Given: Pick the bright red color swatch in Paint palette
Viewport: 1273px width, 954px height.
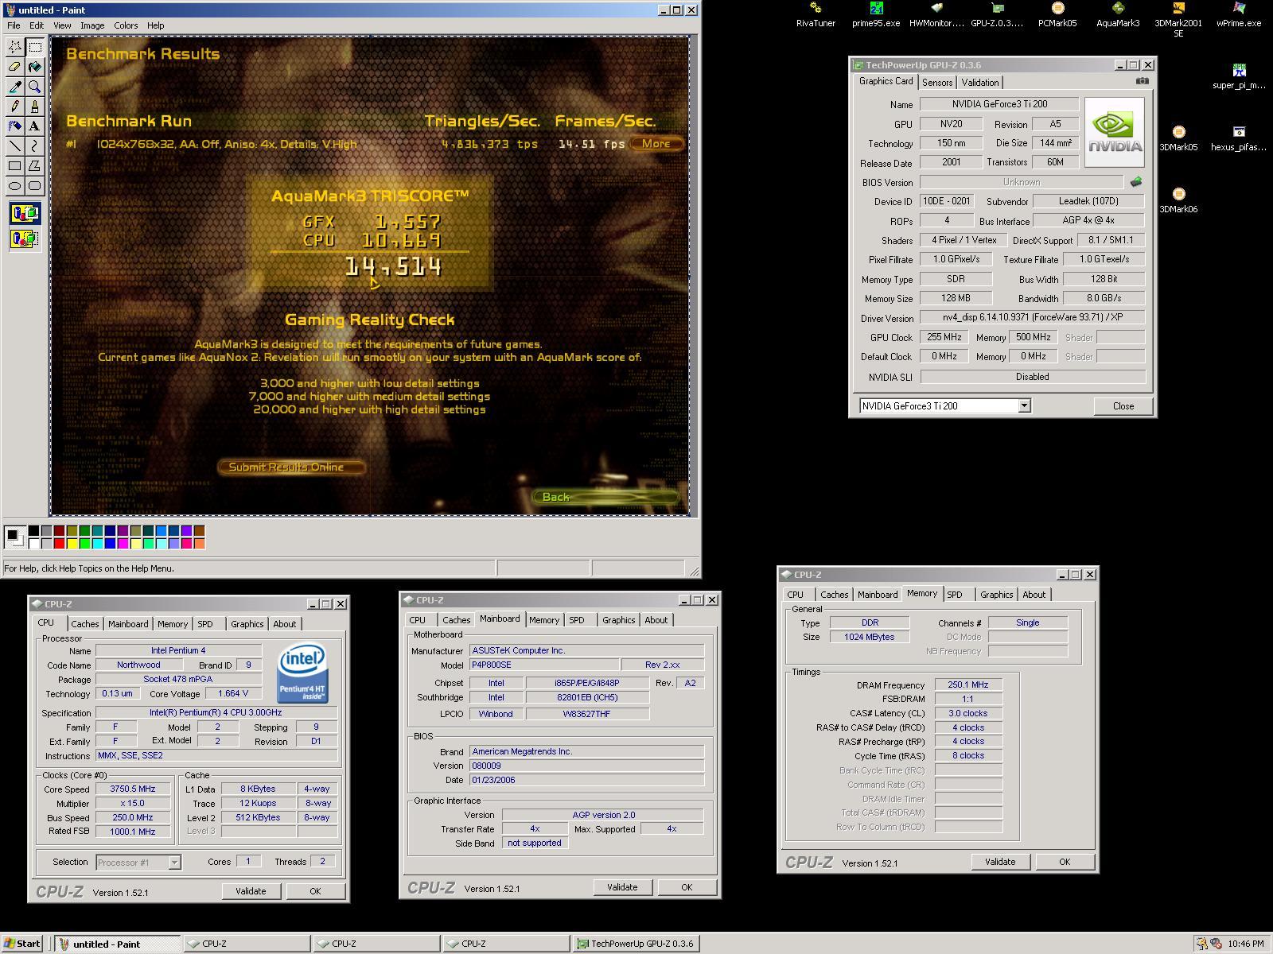Looking at the screenshot, I should coord(60,544).
